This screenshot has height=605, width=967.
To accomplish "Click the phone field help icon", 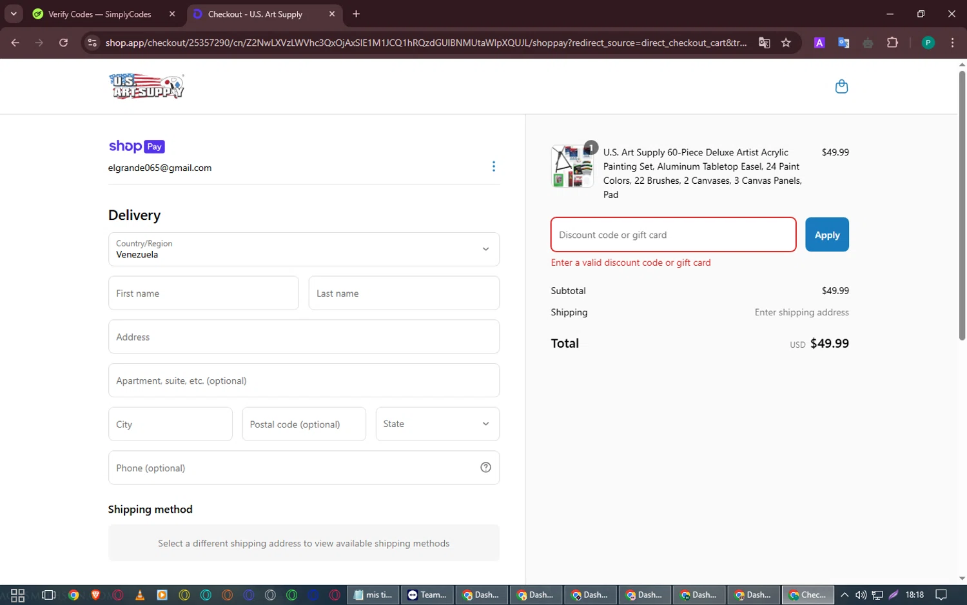I will coord(485,468).
